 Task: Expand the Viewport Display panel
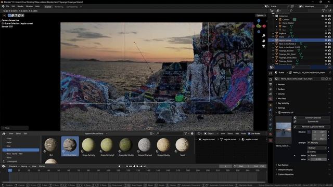coord(285,170)
